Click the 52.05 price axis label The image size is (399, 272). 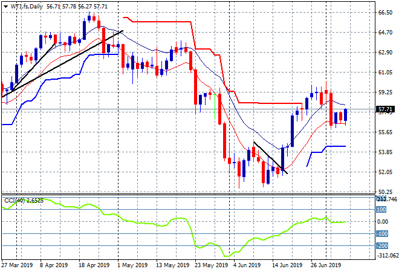click(385, 172)
